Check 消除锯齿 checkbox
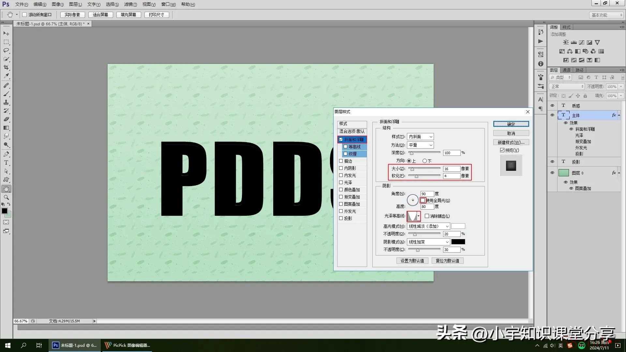626x352 pixels. (x=427, y=216)
